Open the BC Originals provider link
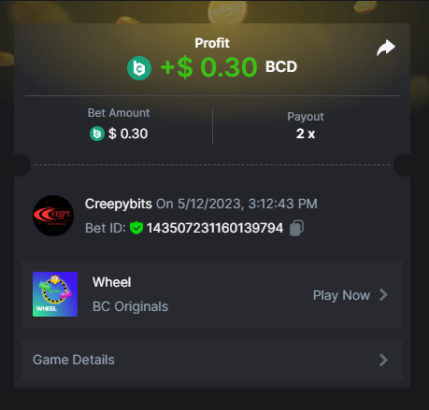The height and width of the screenshot is (410, 429). 130,306
